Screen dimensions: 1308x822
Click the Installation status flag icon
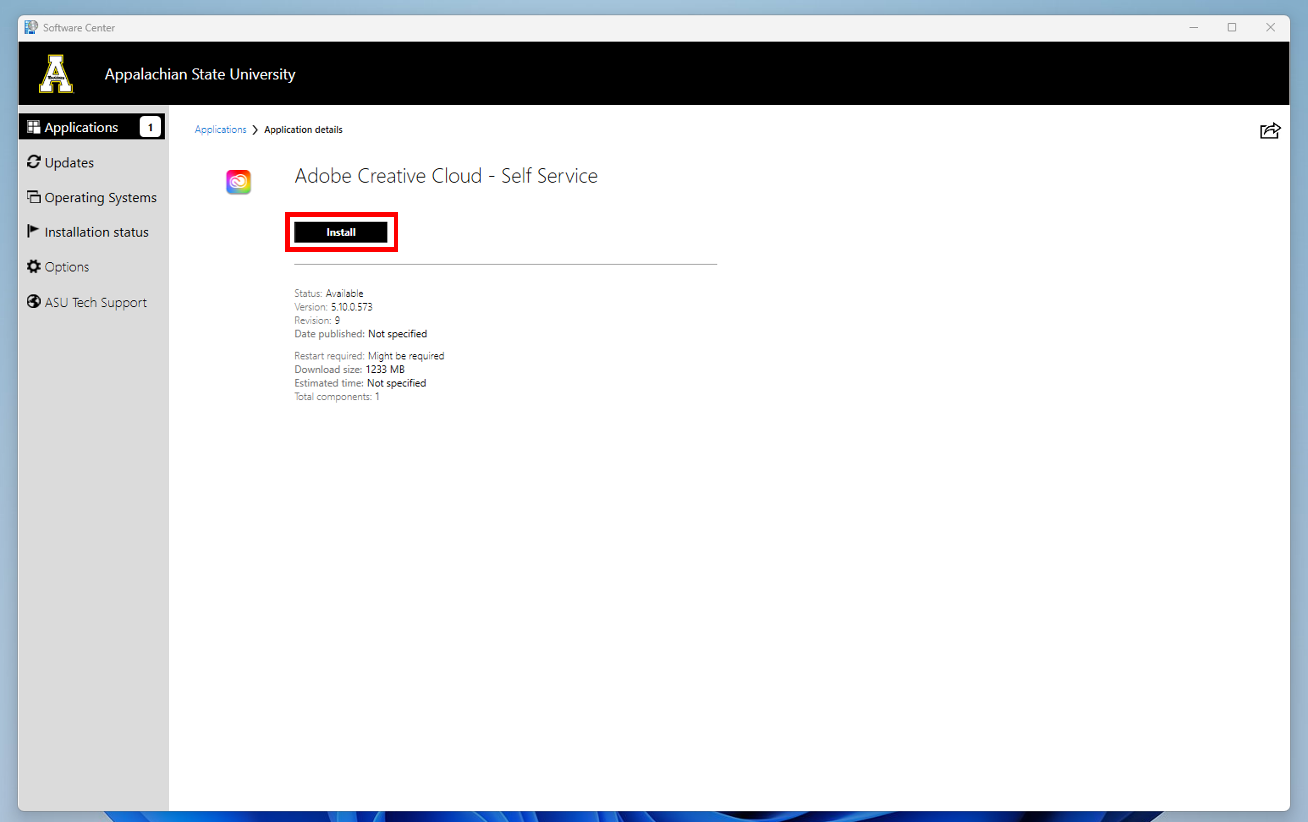pyautogui.click(x=33, y=231)
